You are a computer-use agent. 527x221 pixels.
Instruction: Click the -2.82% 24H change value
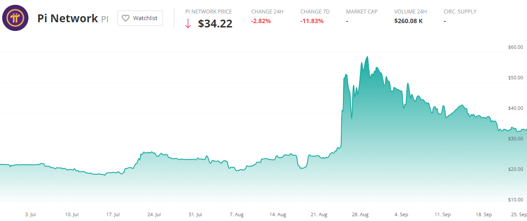[261, 21]
